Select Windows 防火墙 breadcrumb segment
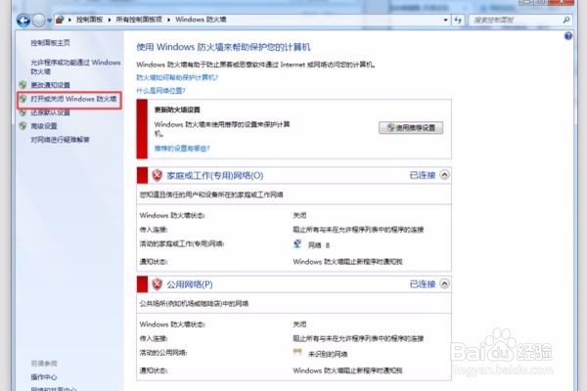The width and height of the screenshot is (587, 391). [201, 20]
